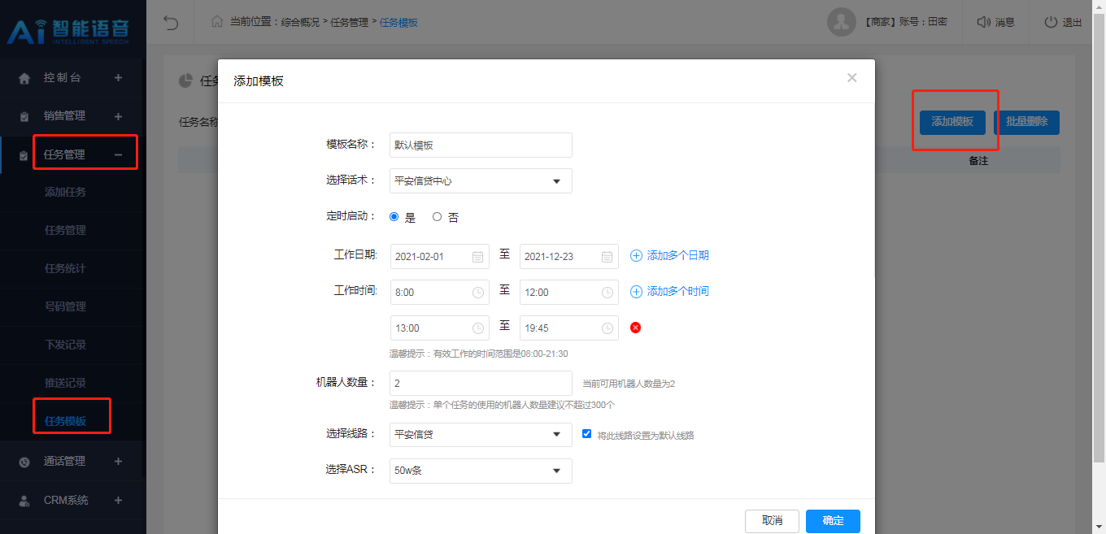This screenshot has width=1106, height=534.
Task: Select 否 radio for 定时启动
Action: pyautogui.click(x=437, y=217)
